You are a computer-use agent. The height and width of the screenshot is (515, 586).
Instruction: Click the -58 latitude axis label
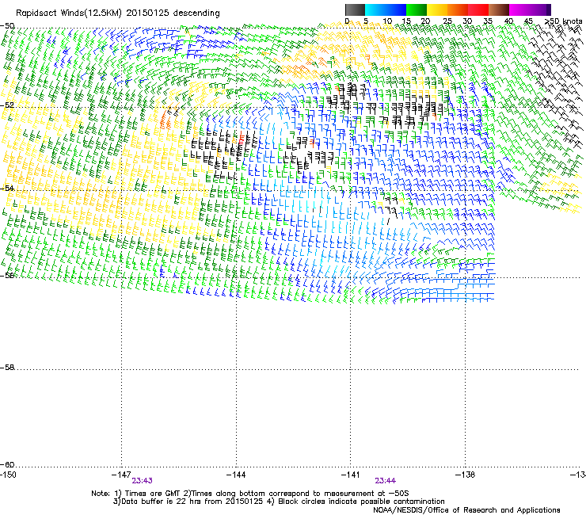click(7, 368)
